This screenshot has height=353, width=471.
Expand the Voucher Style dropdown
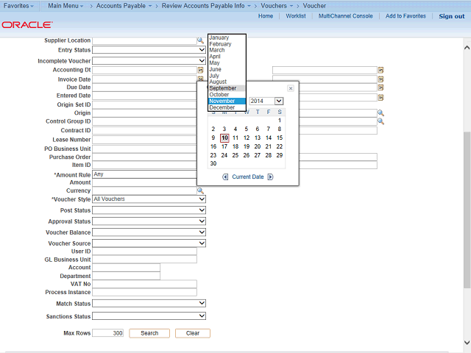(202, 199)
